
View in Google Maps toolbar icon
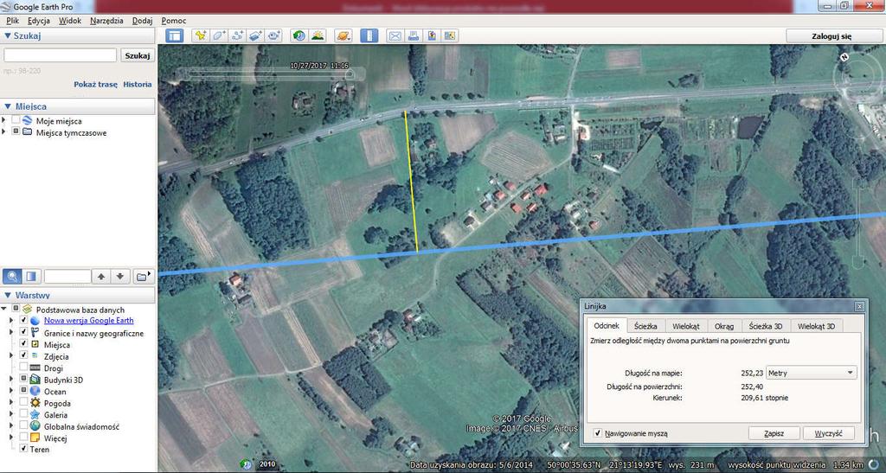pos(450,35)
